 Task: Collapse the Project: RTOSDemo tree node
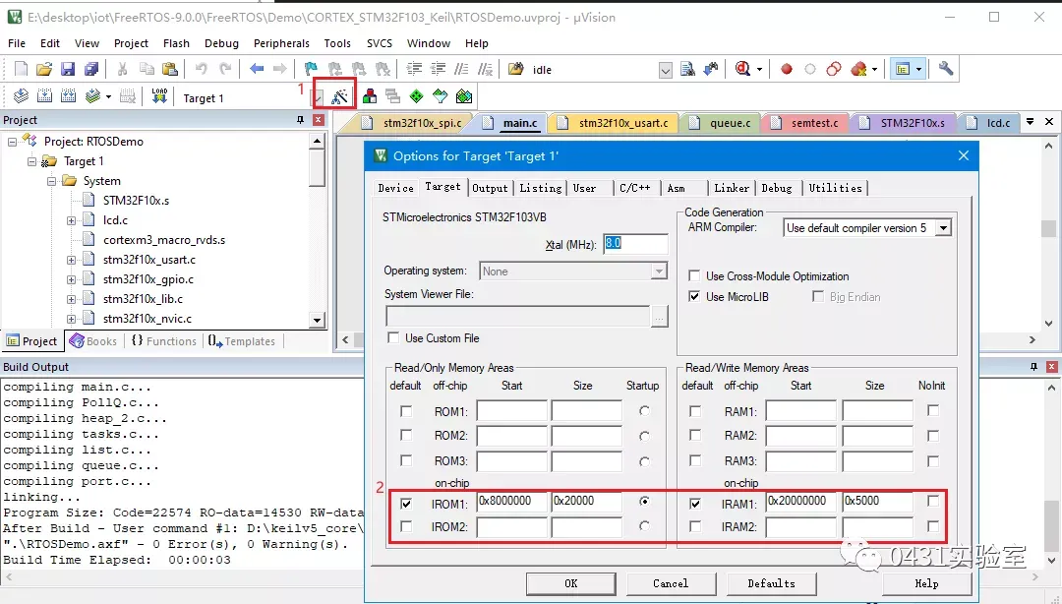[x=12, y=142]
